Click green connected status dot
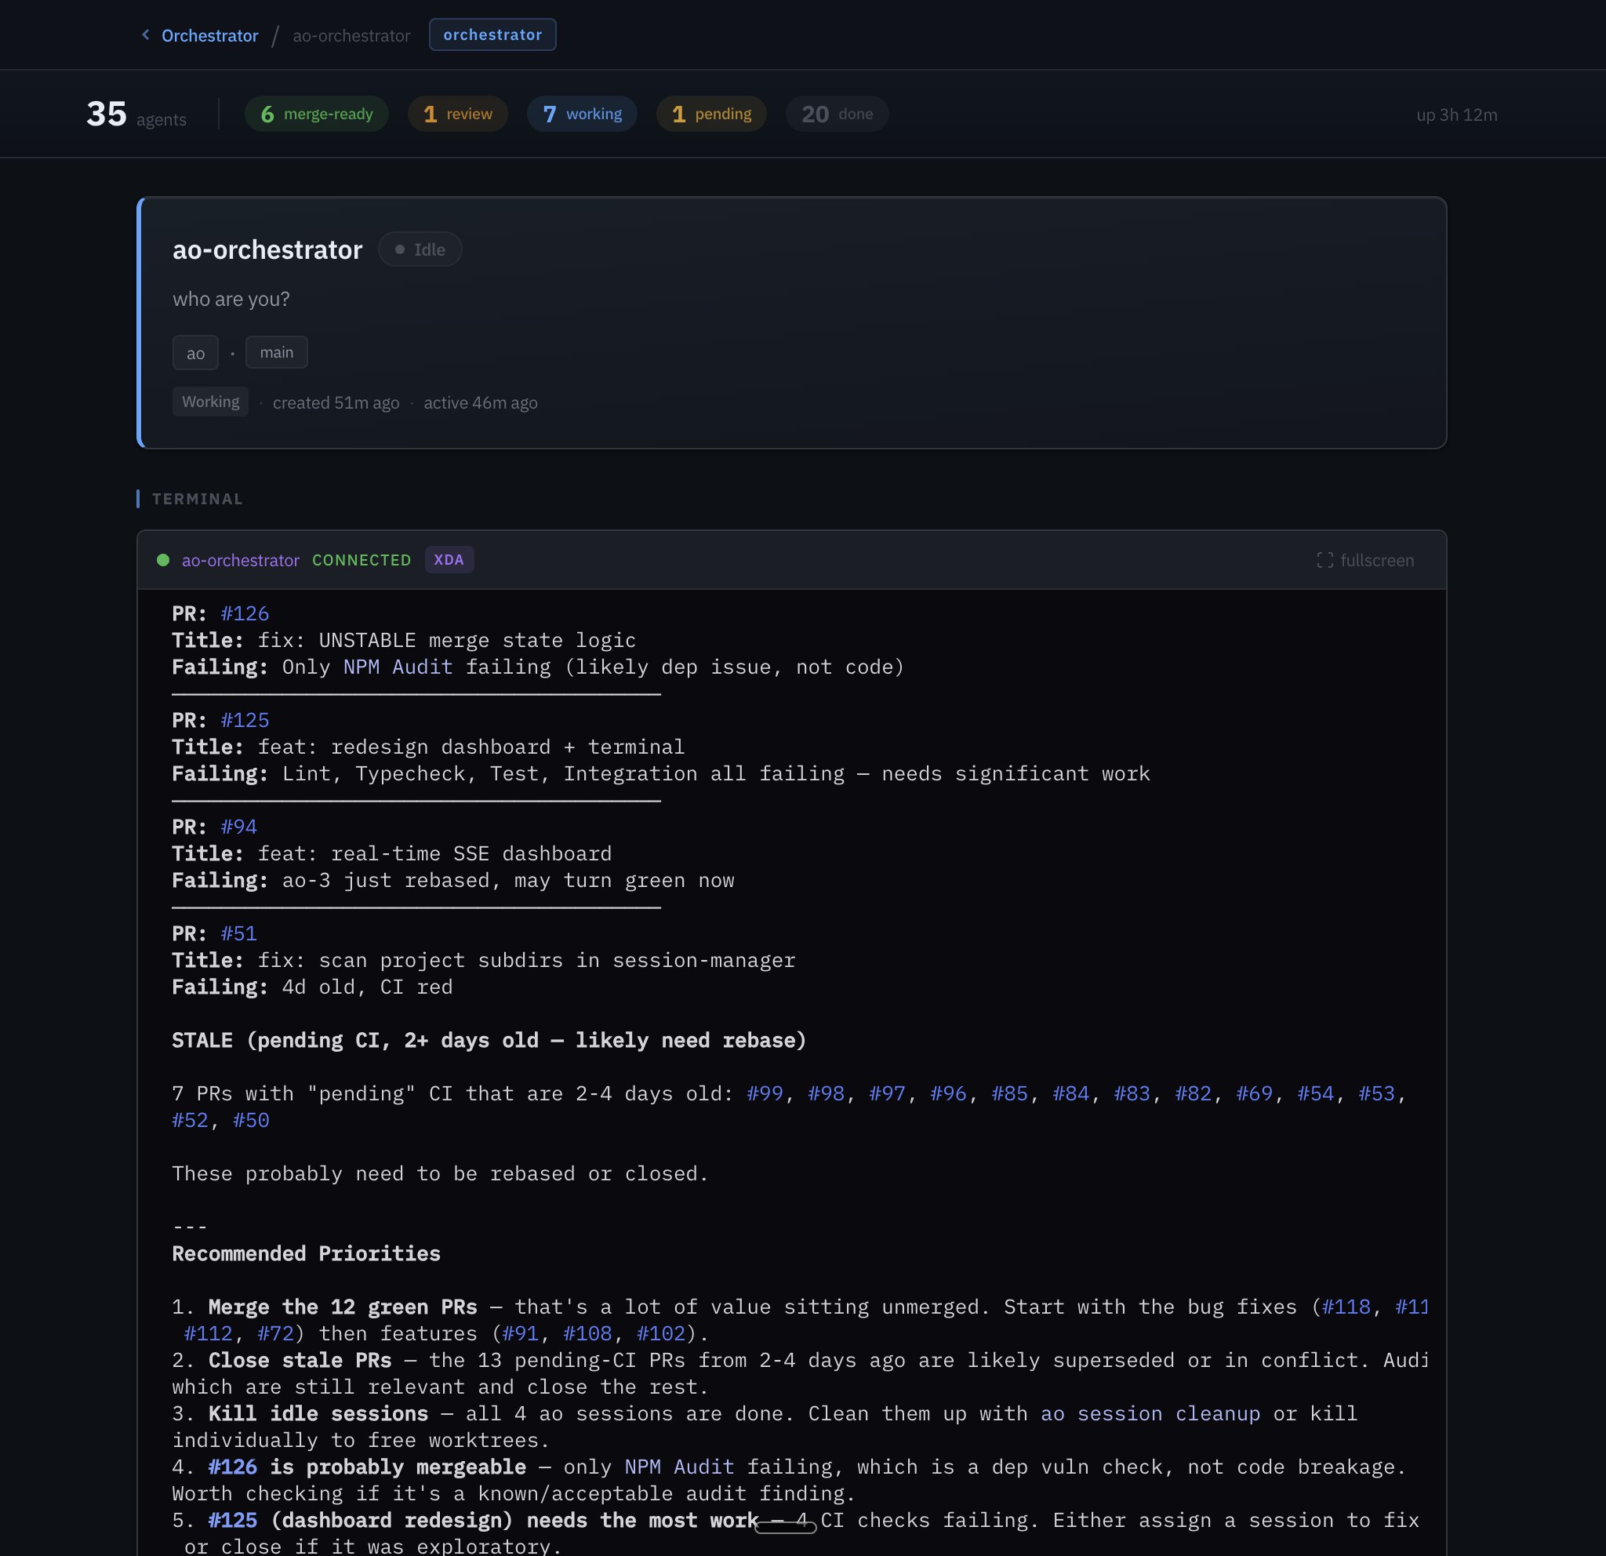This screenshot has width=1606, height=1556. pos(163,561)
